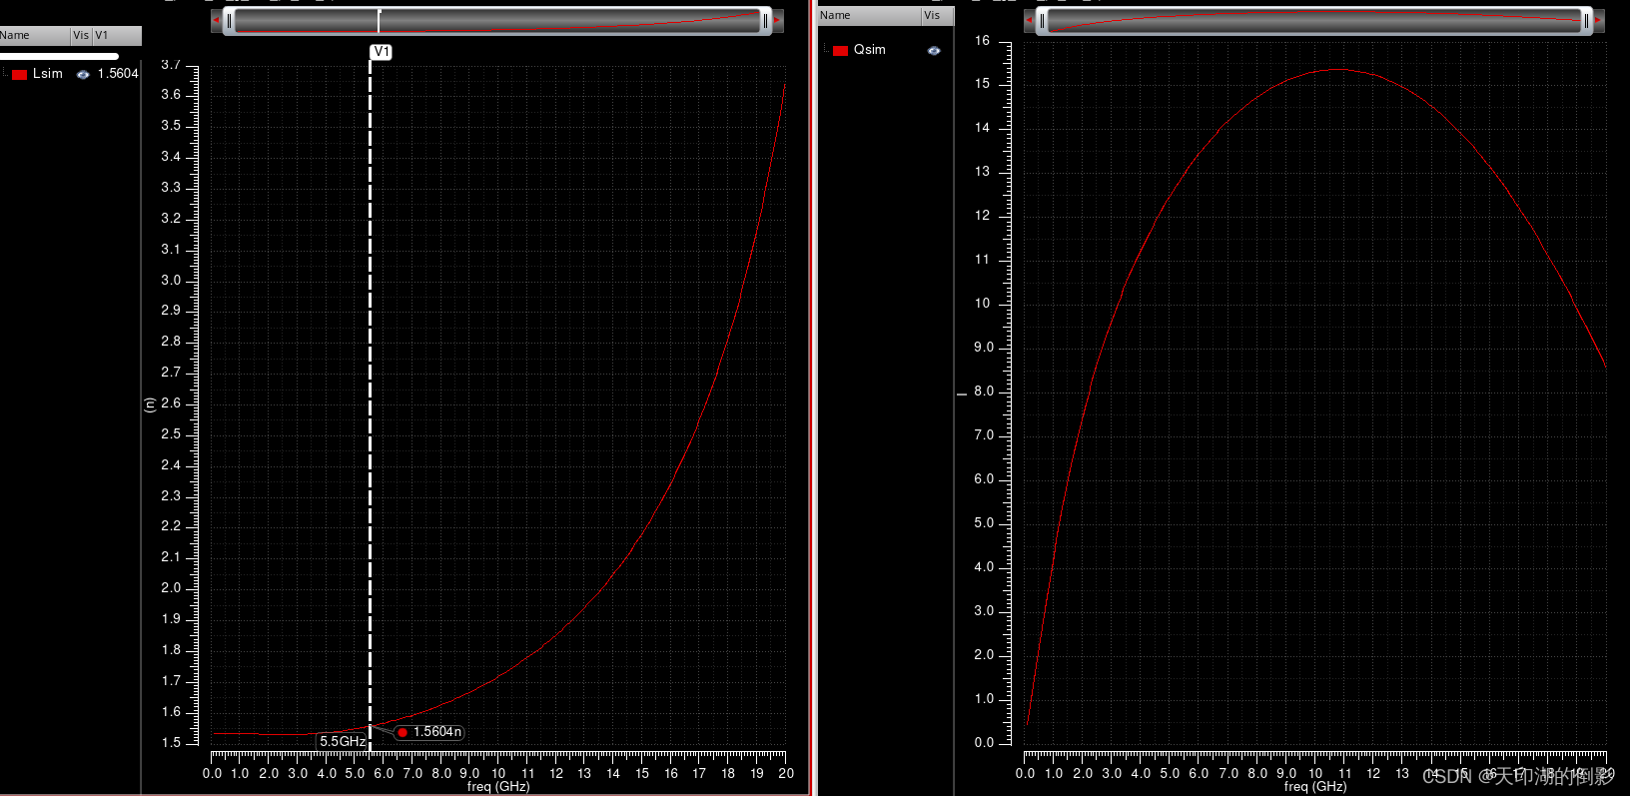Click the red Lsim color swatch
1630x796 pixels.
[19, 74]
